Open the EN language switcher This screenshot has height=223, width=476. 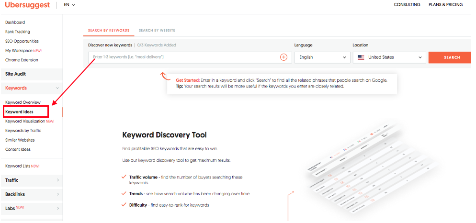pos(70,5)
